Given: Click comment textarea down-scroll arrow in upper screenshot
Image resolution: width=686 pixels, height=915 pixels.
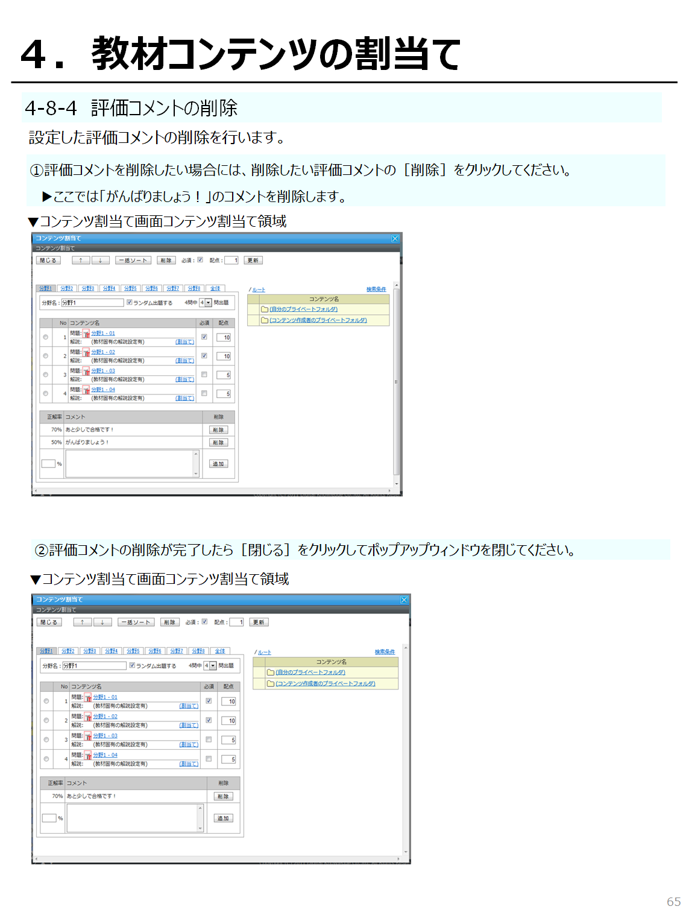Looking at the screenshot, I should point(196,474).
